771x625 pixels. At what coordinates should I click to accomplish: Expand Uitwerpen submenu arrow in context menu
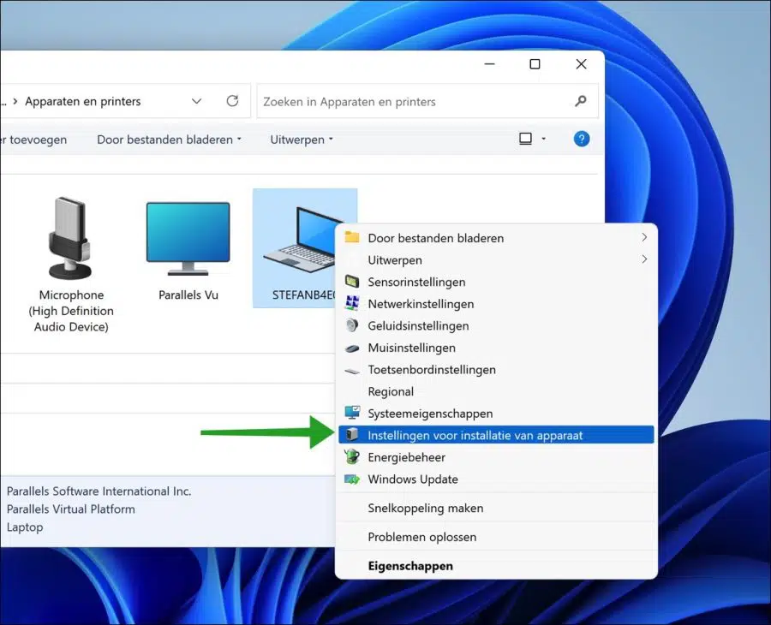pos(644,259)
